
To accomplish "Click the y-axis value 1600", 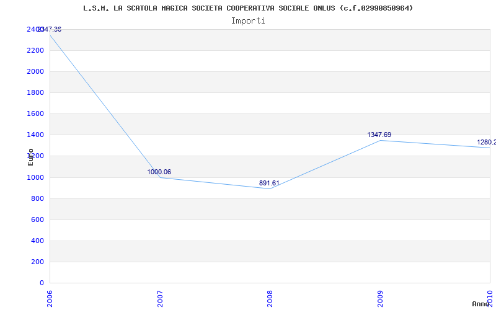I will (x=35, y=114).
